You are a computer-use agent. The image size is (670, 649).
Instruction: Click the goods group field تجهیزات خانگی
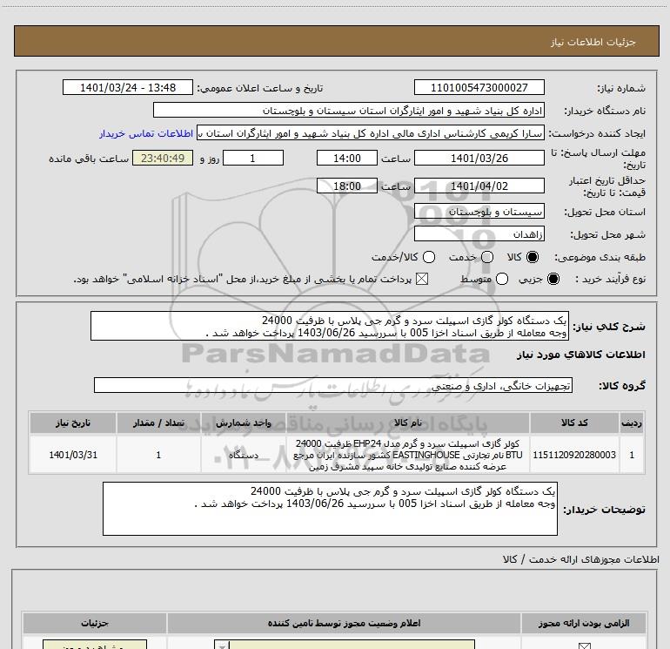click(x=333, y=385)
